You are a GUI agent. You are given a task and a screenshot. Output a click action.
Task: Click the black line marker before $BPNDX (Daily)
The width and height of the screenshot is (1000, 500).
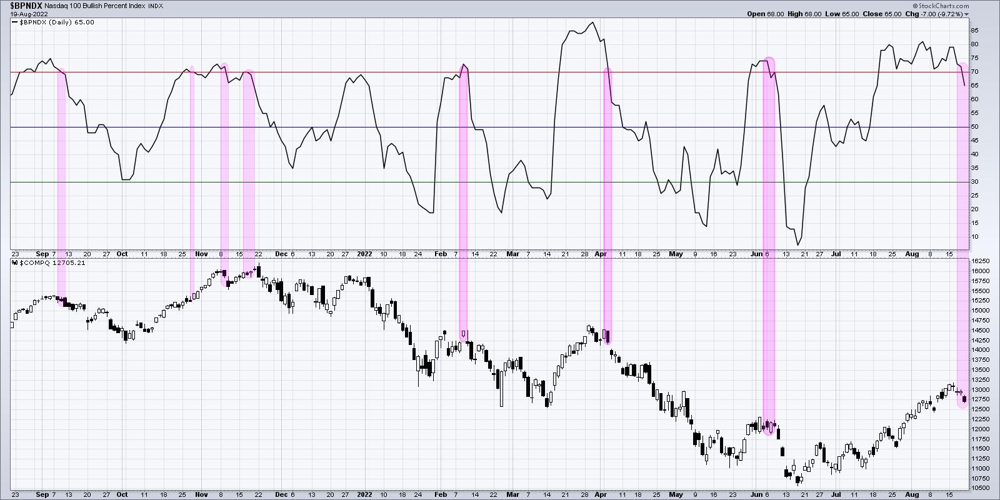coord(15,22)
